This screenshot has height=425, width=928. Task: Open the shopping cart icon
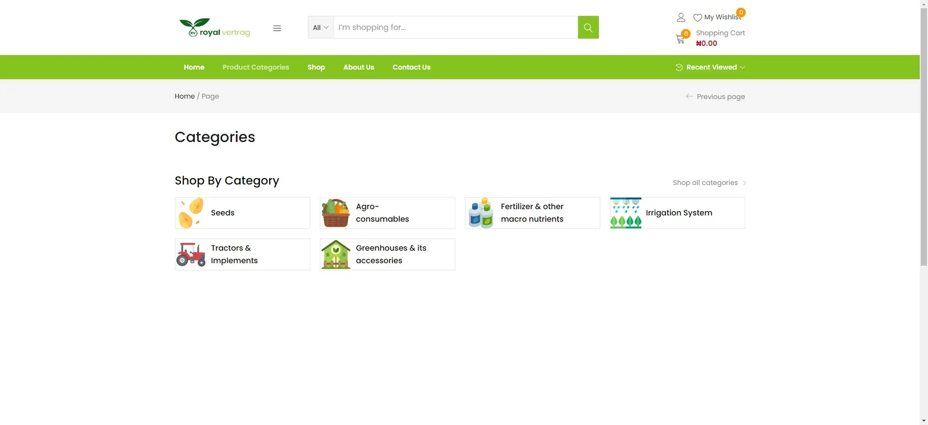[680, 39]
